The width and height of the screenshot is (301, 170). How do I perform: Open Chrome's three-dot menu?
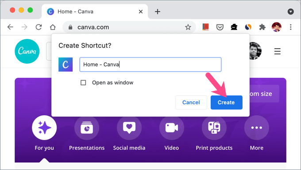[291, 27]
